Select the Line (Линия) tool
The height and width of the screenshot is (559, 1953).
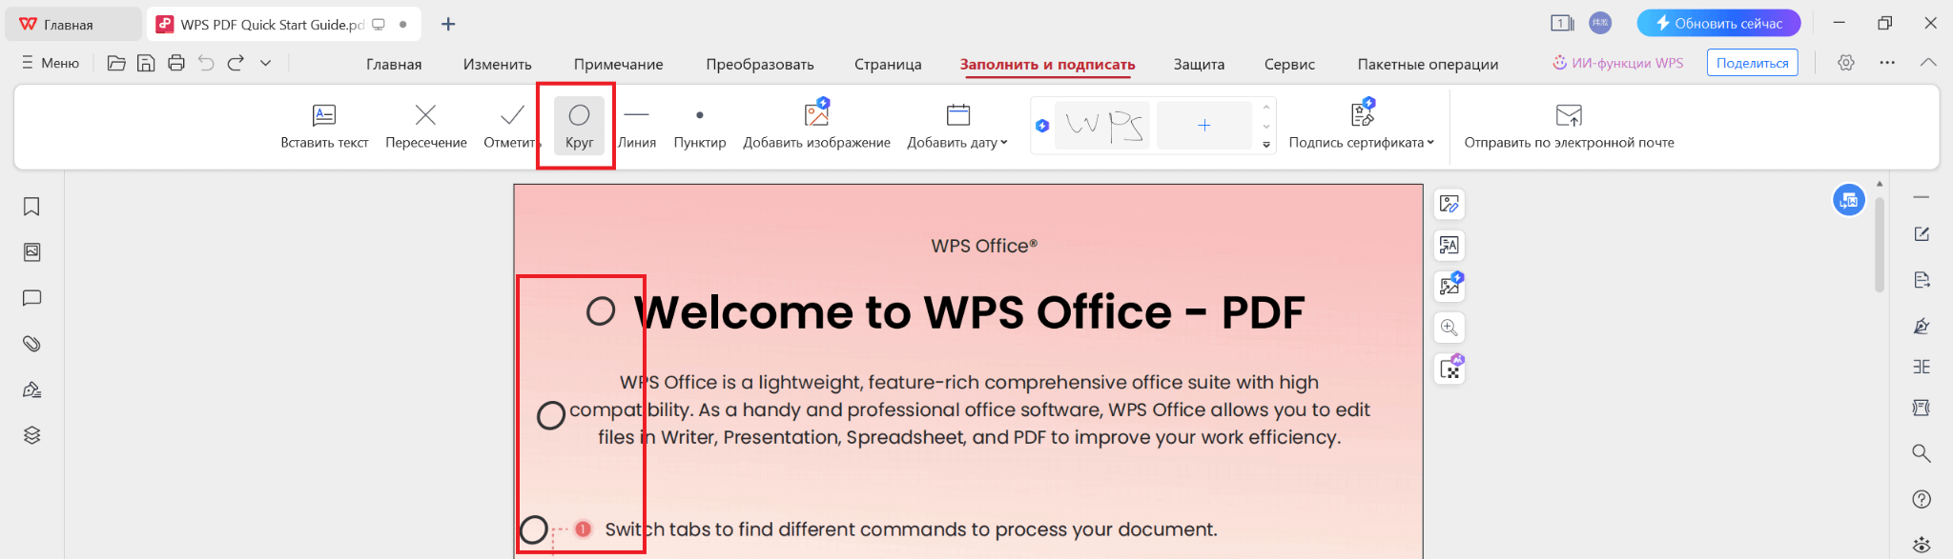(x=636, y=127)
